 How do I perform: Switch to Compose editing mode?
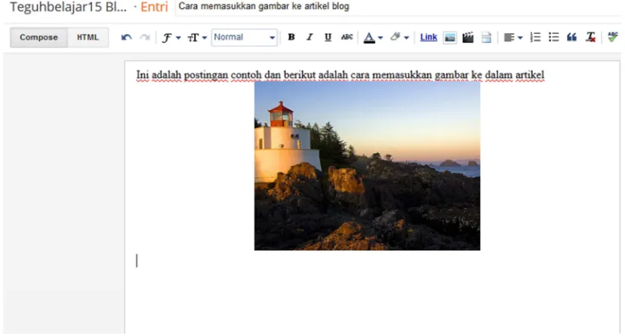[x=38, y=38]
